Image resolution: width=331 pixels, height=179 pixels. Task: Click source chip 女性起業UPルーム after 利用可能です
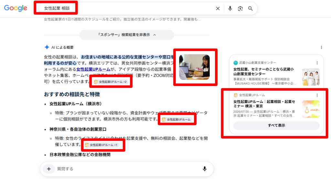177,120
